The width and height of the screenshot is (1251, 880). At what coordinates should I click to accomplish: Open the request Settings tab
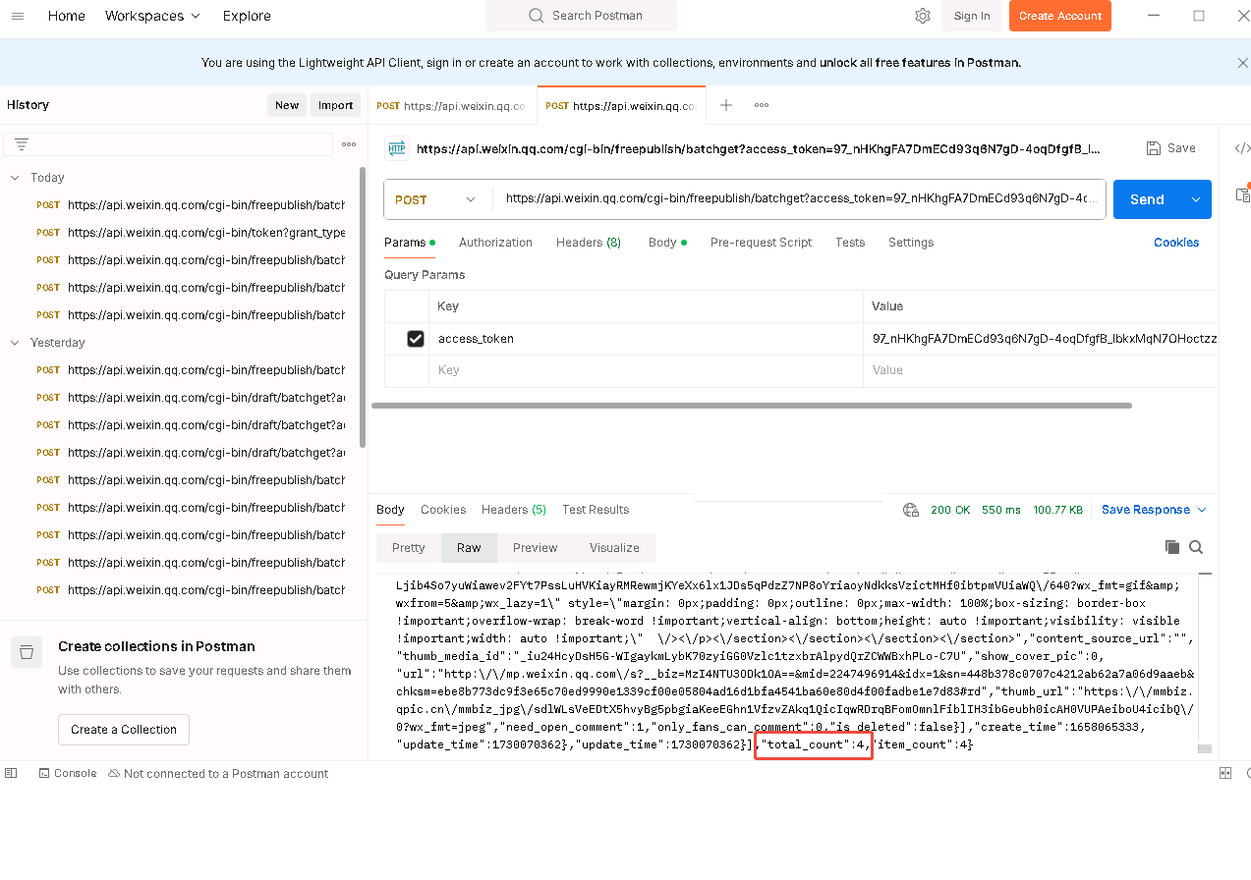[911, 243]
